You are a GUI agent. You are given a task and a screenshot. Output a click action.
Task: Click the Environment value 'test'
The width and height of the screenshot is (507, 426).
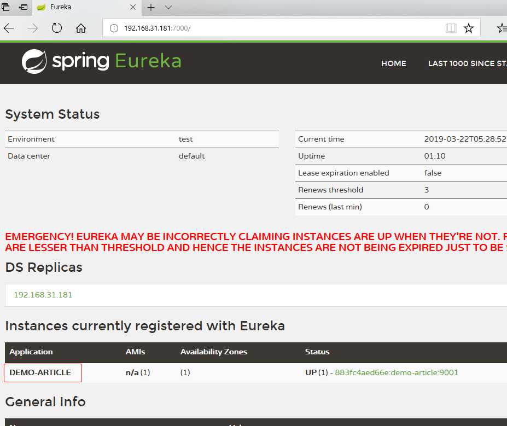coord(185,139)
